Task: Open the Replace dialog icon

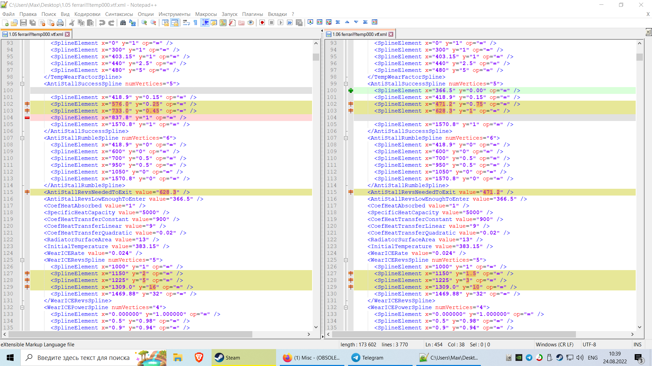Action: (132, 23)
